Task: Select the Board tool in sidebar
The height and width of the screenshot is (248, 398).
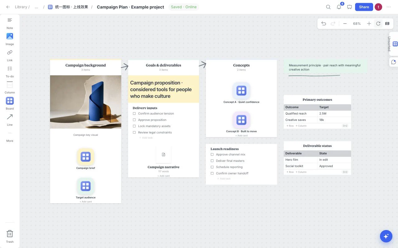Action: tap(10, 104)
